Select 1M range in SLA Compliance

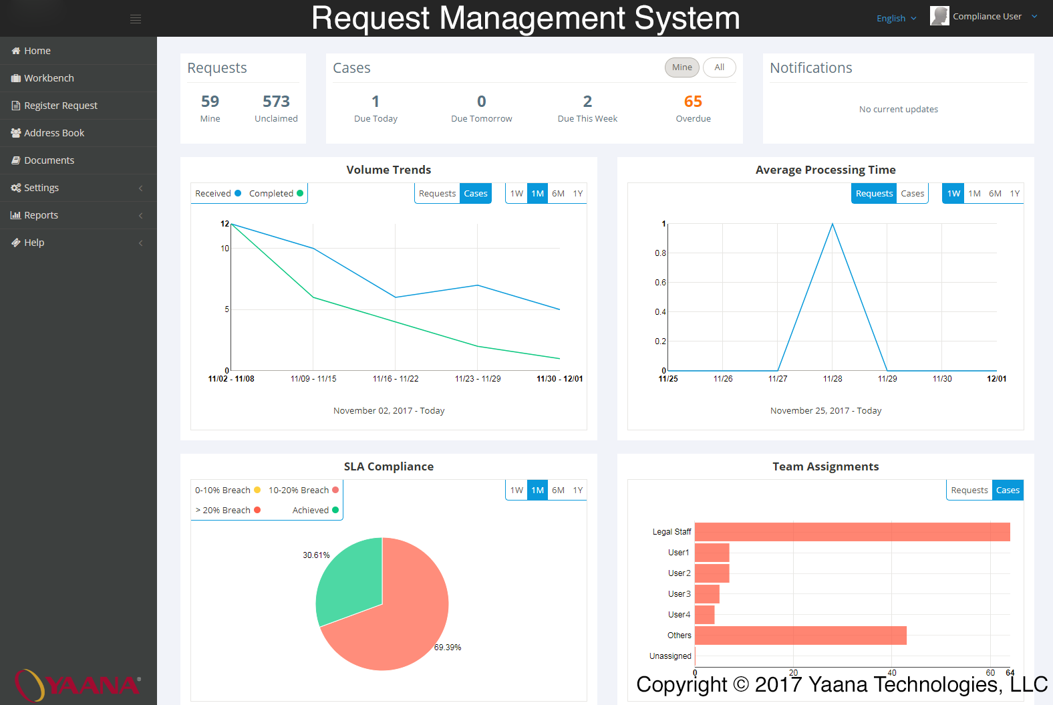pos(538,490)
